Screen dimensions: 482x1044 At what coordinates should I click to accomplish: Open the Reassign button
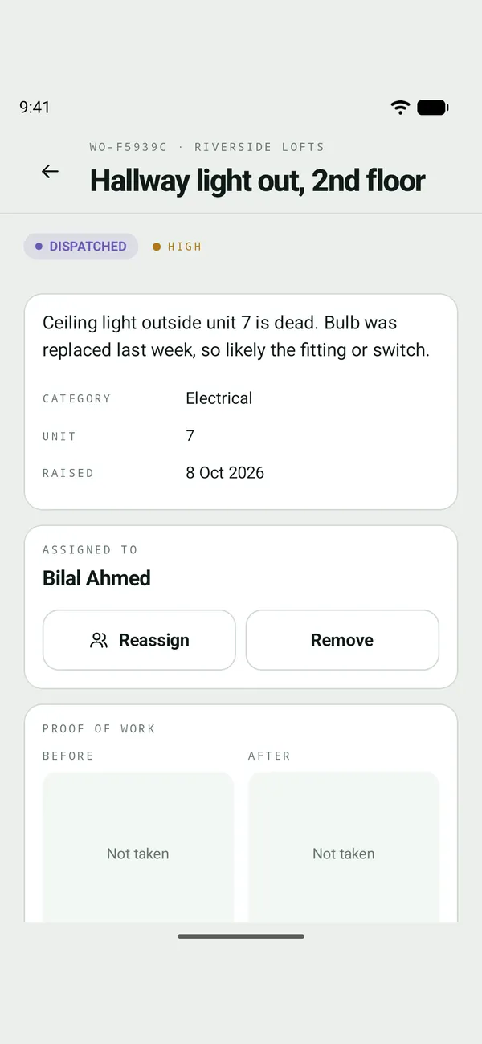pos(139,640)
